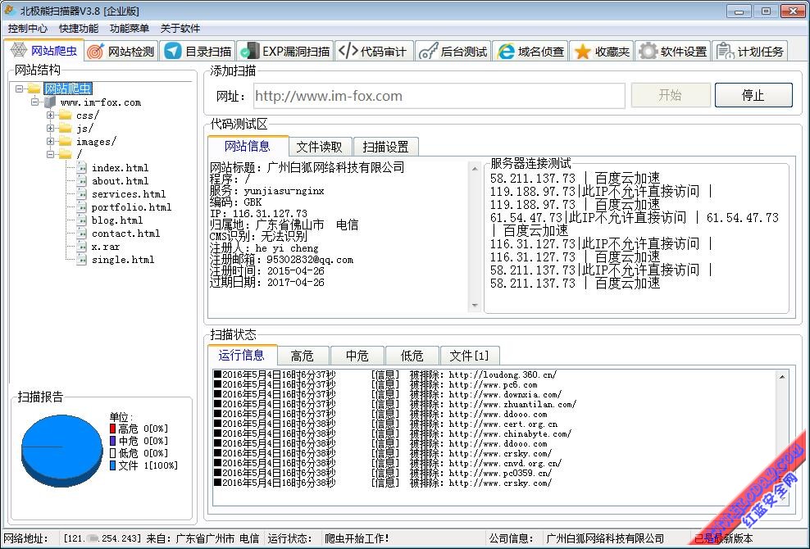810x549 pixels.
Task: Click the app icon in the title bar
Action: [x=10, y=11]
